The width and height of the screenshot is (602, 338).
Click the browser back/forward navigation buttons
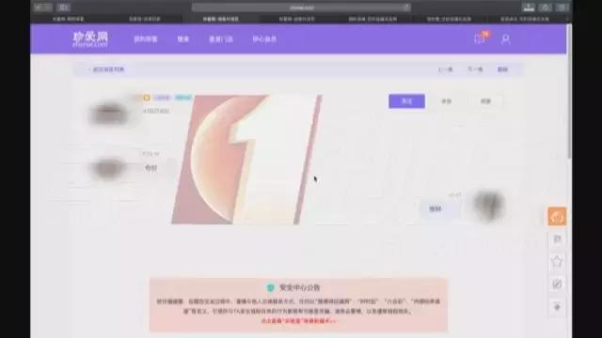[x=43, y=7]
